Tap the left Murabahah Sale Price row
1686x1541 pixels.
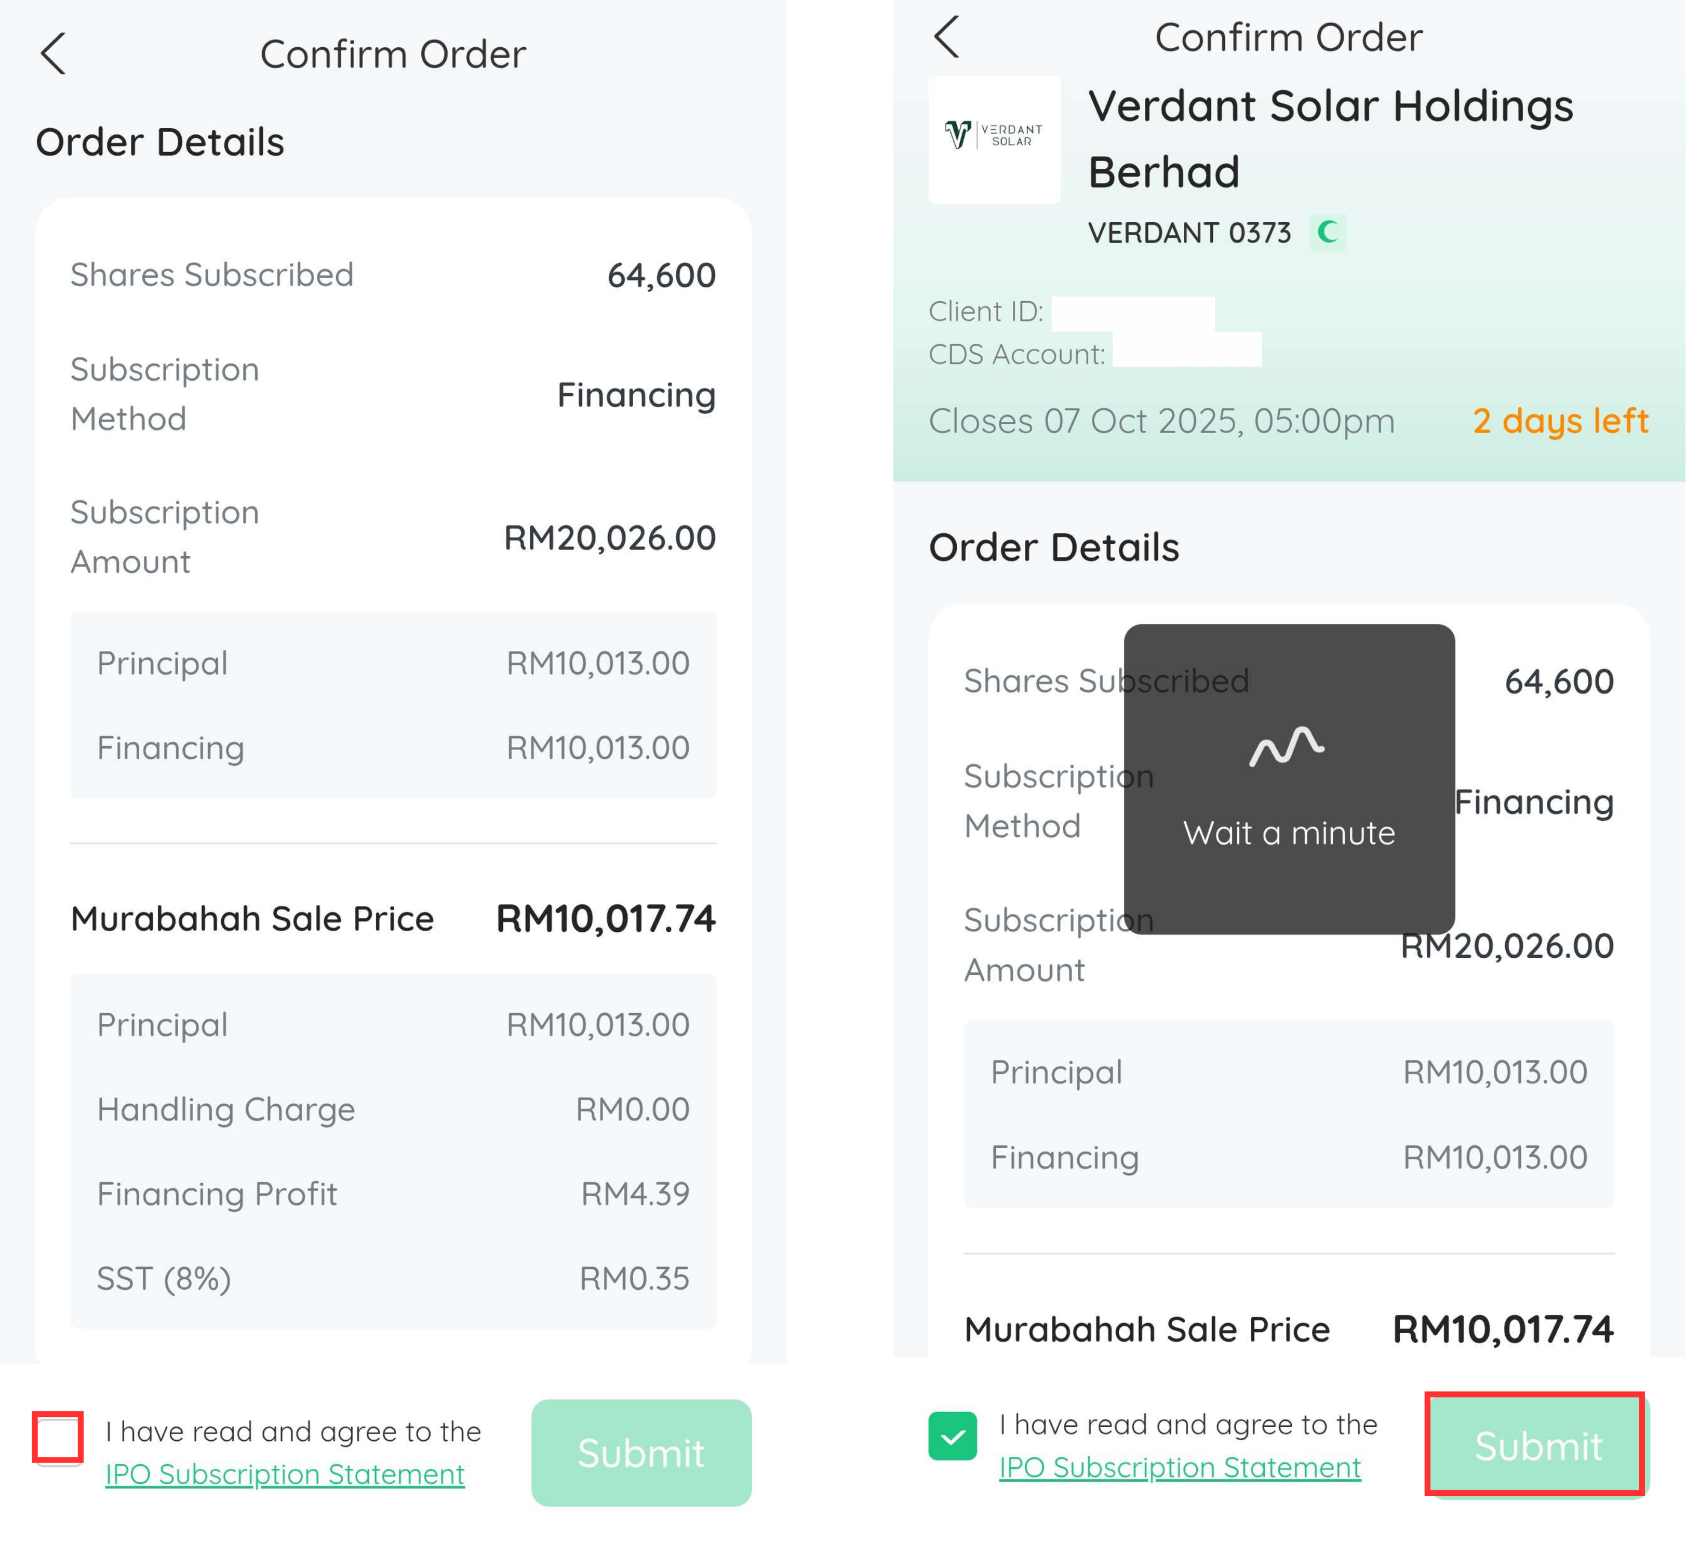[x=393, y=918]
